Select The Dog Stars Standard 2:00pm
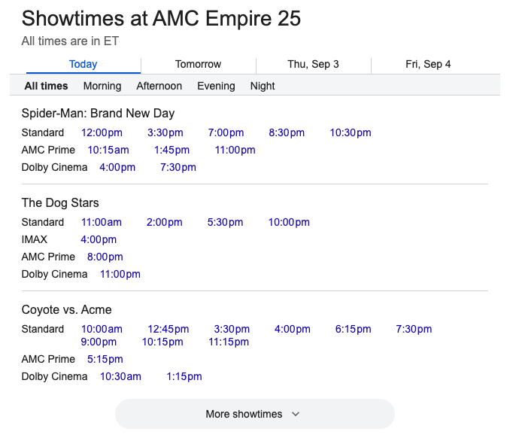This screenshot has height=444, width=519. pos(165,222)
